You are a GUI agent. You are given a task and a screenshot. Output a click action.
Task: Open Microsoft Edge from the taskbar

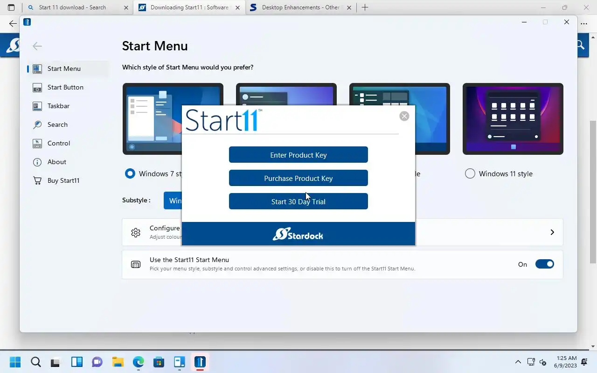pyautogui.click(x=139, y=362)
